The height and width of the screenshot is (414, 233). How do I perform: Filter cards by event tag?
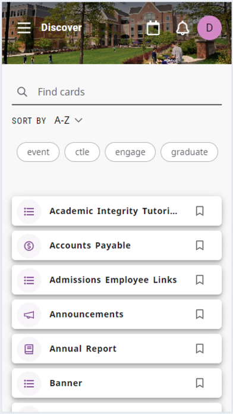[38, 152]
